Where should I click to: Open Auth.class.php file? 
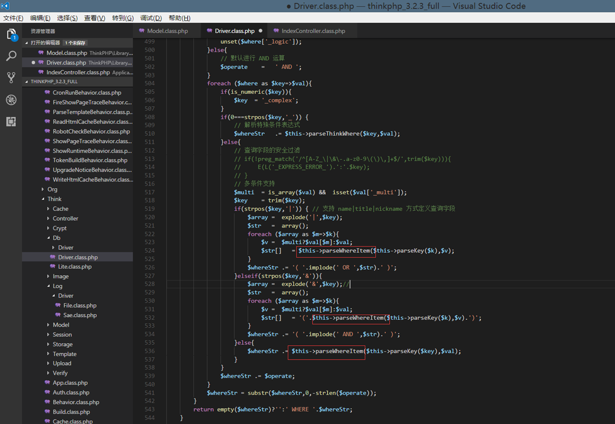pos(78,392)
